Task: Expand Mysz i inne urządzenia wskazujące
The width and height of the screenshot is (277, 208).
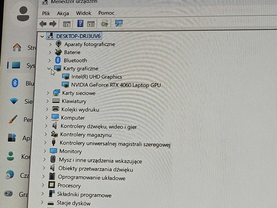Action: 45,159
